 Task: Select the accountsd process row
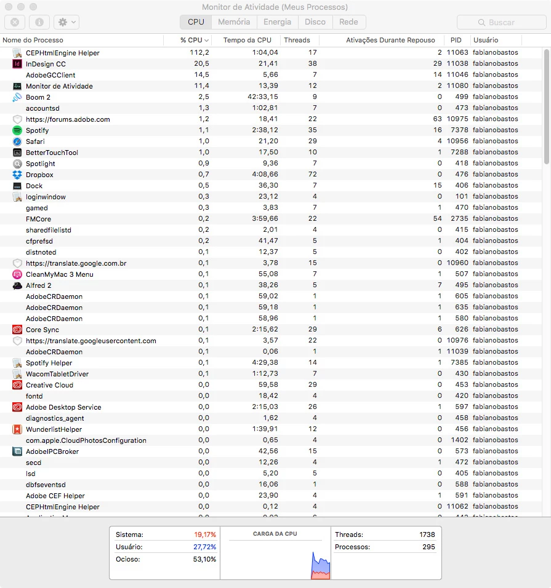point(271,108)
